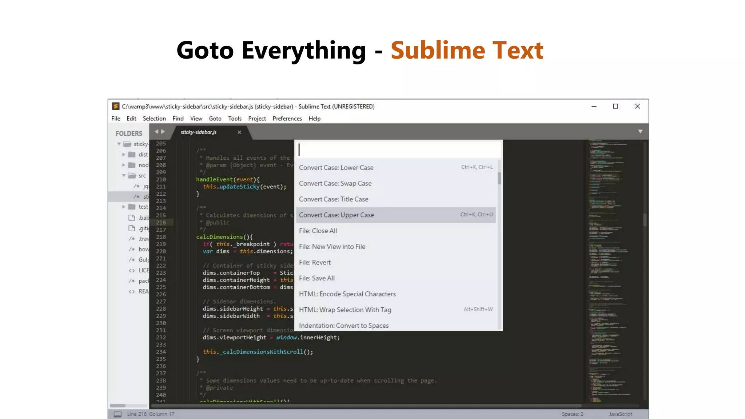Click the command palette search field
This screenshot has height=419, width=745.
pyautogui.click(x=398, y=150)
